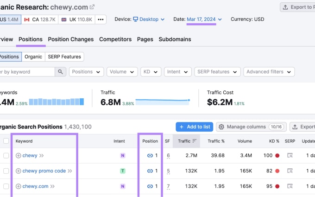Open the KD filter dropdown
Screen dimensions: 315x197
coord(151,72)
